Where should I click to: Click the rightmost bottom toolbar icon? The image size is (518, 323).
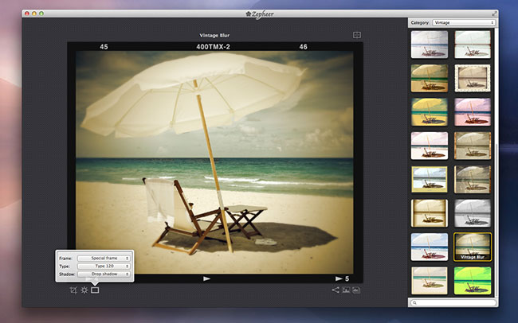(356, 290)
